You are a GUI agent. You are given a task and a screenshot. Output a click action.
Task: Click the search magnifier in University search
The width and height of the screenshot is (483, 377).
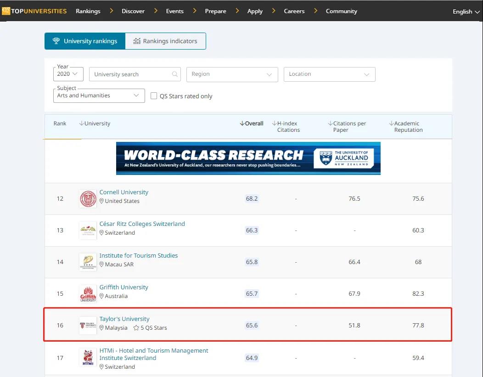(x=174, y=74)
